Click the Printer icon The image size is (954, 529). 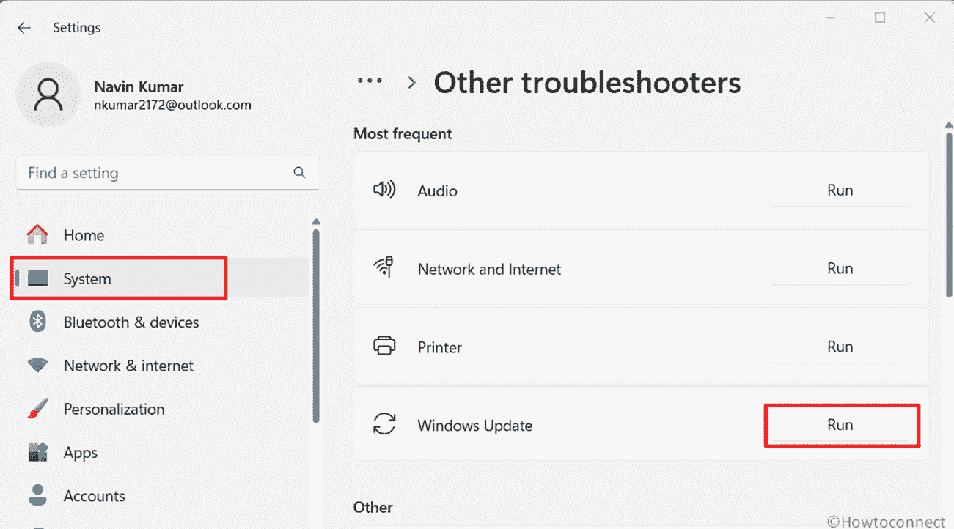384,346
